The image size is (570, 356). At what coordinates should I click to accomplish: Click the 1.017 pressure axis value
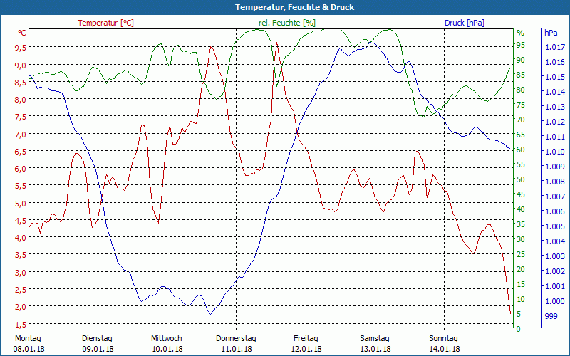point(555,47)
